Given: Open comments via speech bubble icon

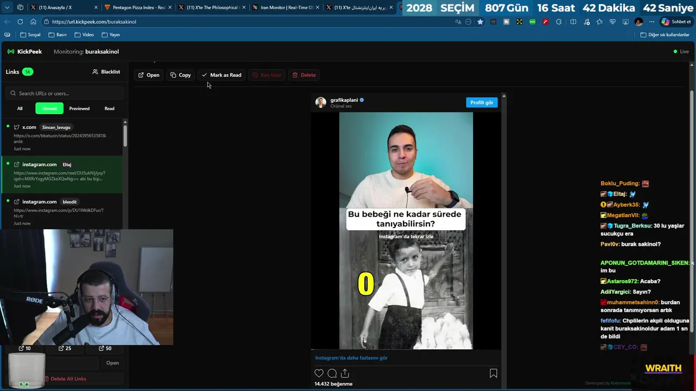Looking at the screenshot, I should pyautogui.click(x=332, y=373).
